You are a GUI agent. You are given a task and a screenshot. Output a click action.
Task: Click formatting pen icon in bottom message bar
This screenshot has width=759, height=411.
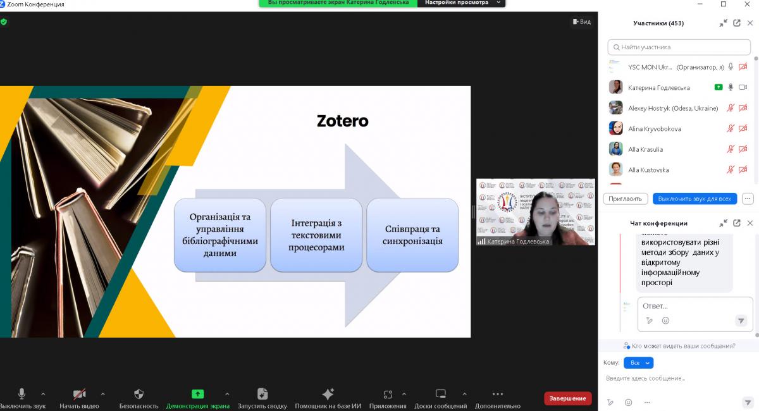tap(610, 402)
